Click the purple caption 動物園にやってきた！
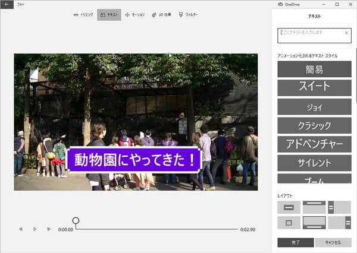Viewport: 357px width, 253px height. click(x=134, y=160)
